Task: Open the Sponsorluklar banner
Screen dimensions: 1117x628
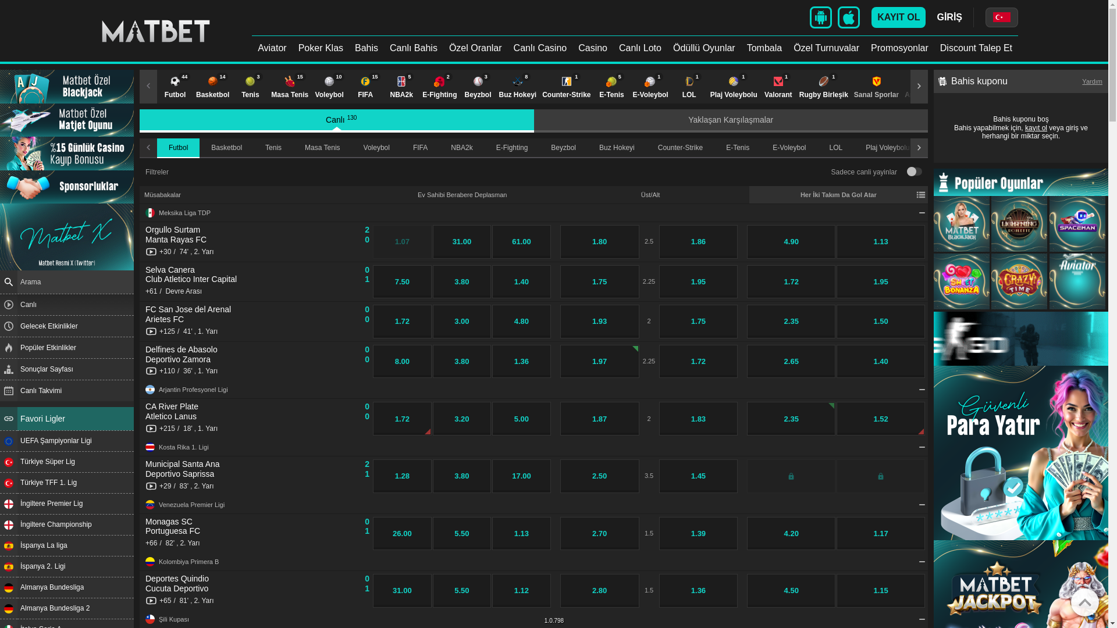Action: [67, 187]
